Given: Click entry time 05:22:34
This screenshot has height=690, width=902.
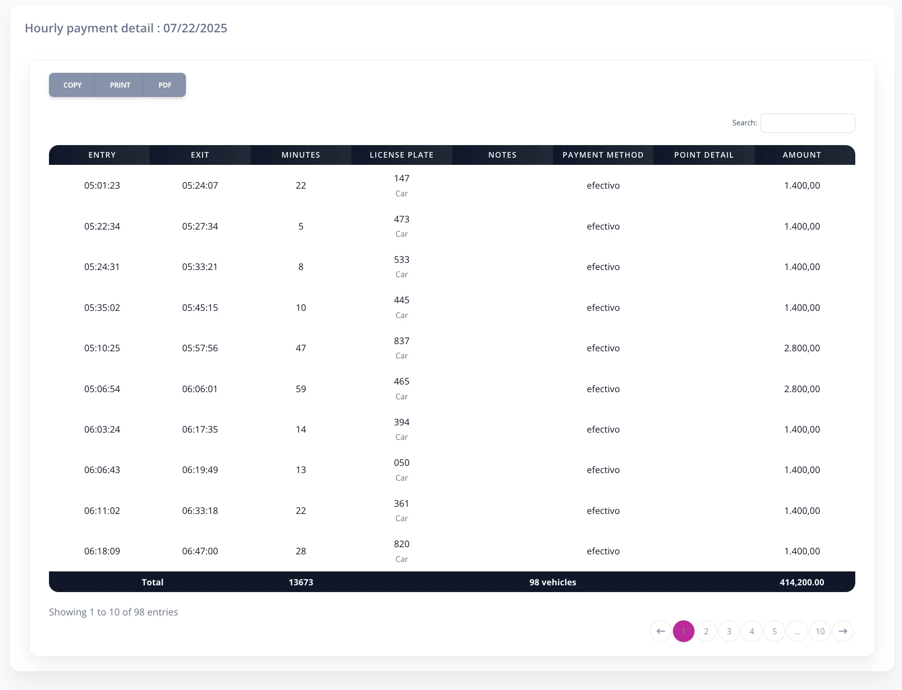Looking at the screenshot, I should 102,226.
